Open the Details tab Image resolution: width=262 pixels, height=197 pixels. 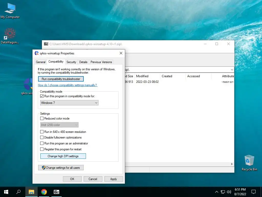tap(83, 62)
